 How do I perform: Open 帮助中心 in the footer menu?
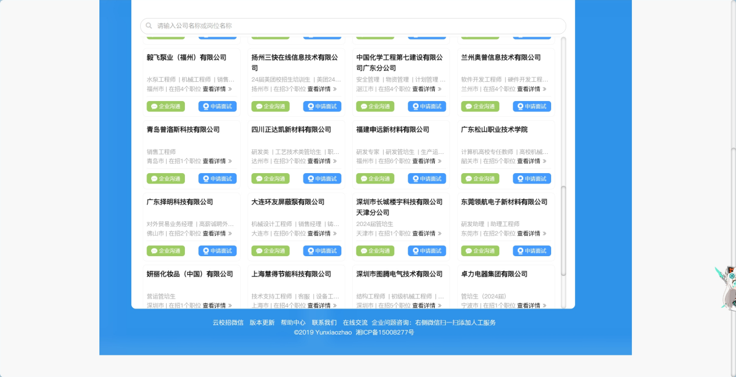click(x=293, y=322)
